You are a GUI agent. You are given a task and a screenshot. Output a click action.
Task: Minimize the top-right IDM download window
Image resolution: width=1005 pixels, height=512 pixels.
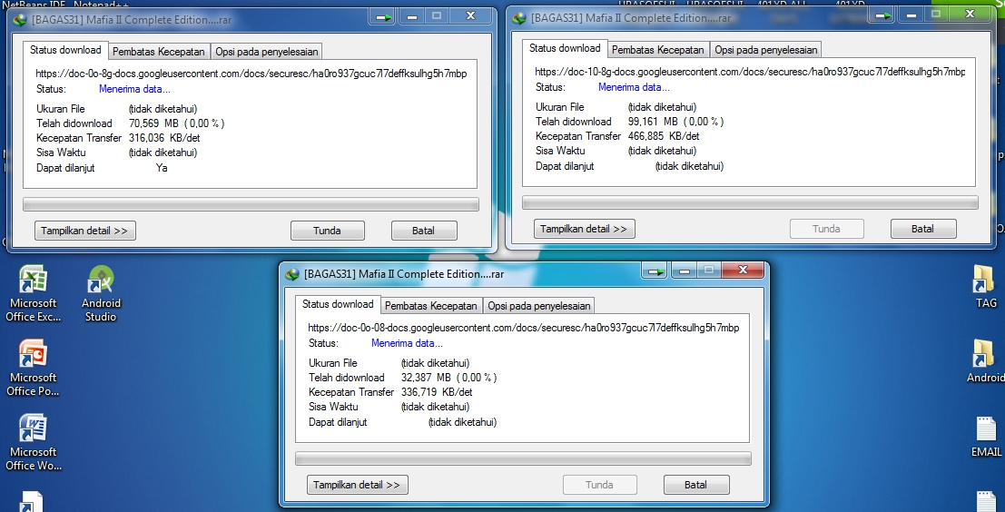(911, 15)
